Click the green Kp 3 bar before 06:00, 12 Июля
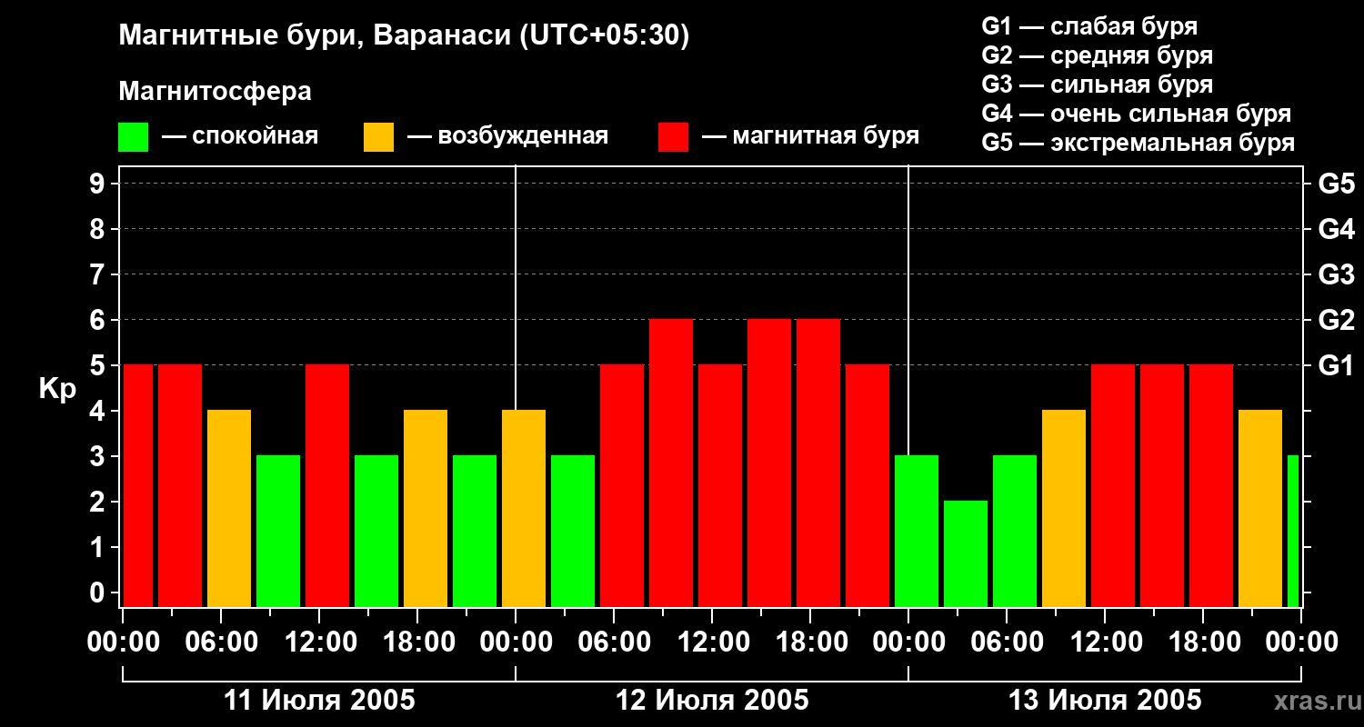The height and width of the screenshot is (727, 1364). (x=573, y=531)
